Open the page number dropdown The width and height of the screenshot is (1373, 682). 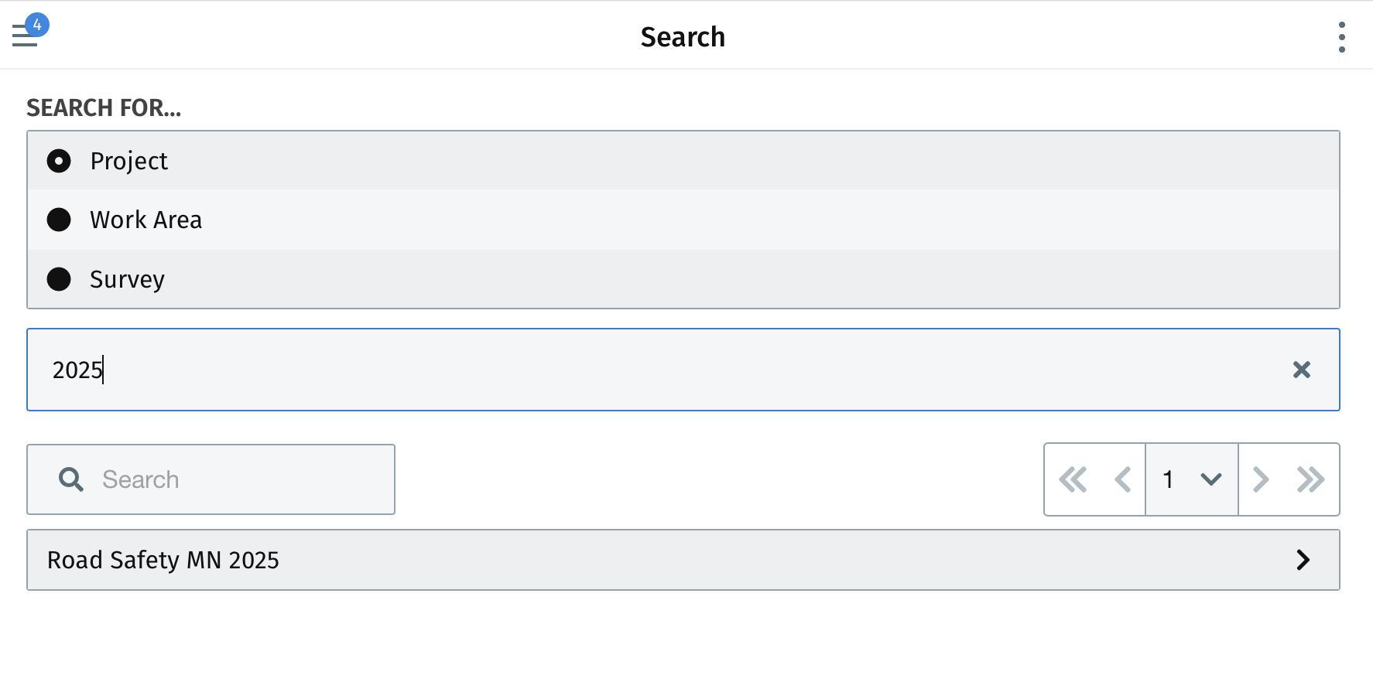(x=1192, y=479)
